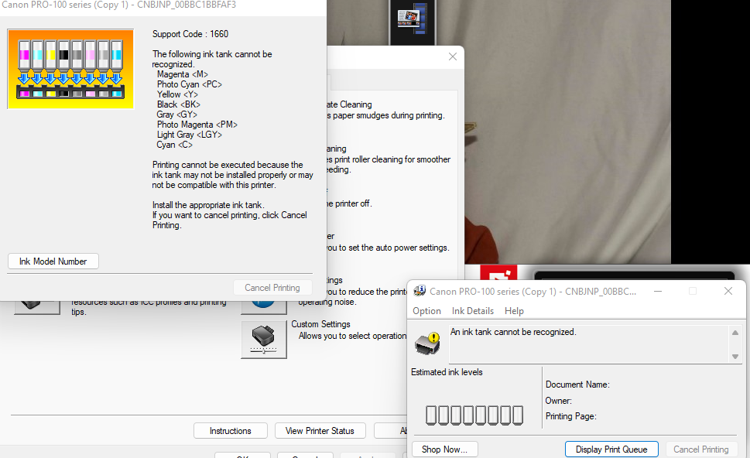Click the Shop Now button
The image size is (750, 458).
(x=444, y=448)
